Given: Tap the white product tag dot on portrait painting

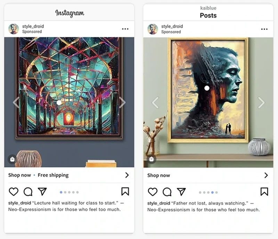Looking at the screenshot, I should [207, 88].
